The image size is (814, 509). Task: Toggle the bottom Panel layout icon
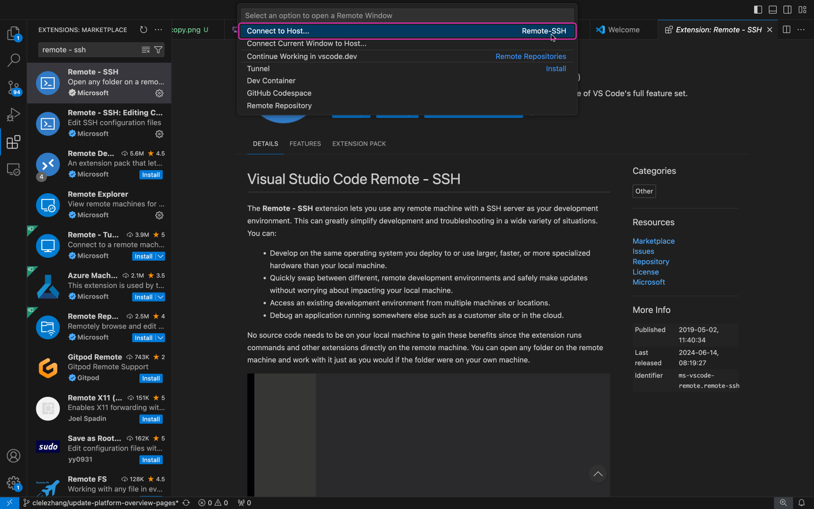coord(773,9)
